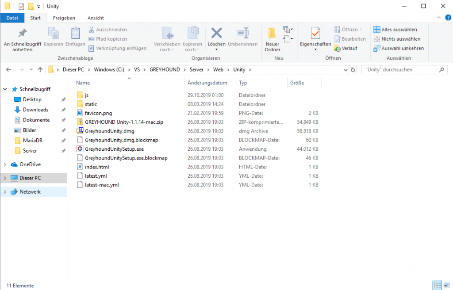Open Dokumente in the navigation pane
Viewport: 453px width, 290px height.
36,120
